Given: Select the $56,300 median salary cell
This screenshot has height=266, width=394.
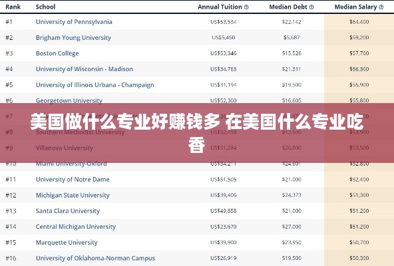Looking at the screenshot, I should 359,69.
